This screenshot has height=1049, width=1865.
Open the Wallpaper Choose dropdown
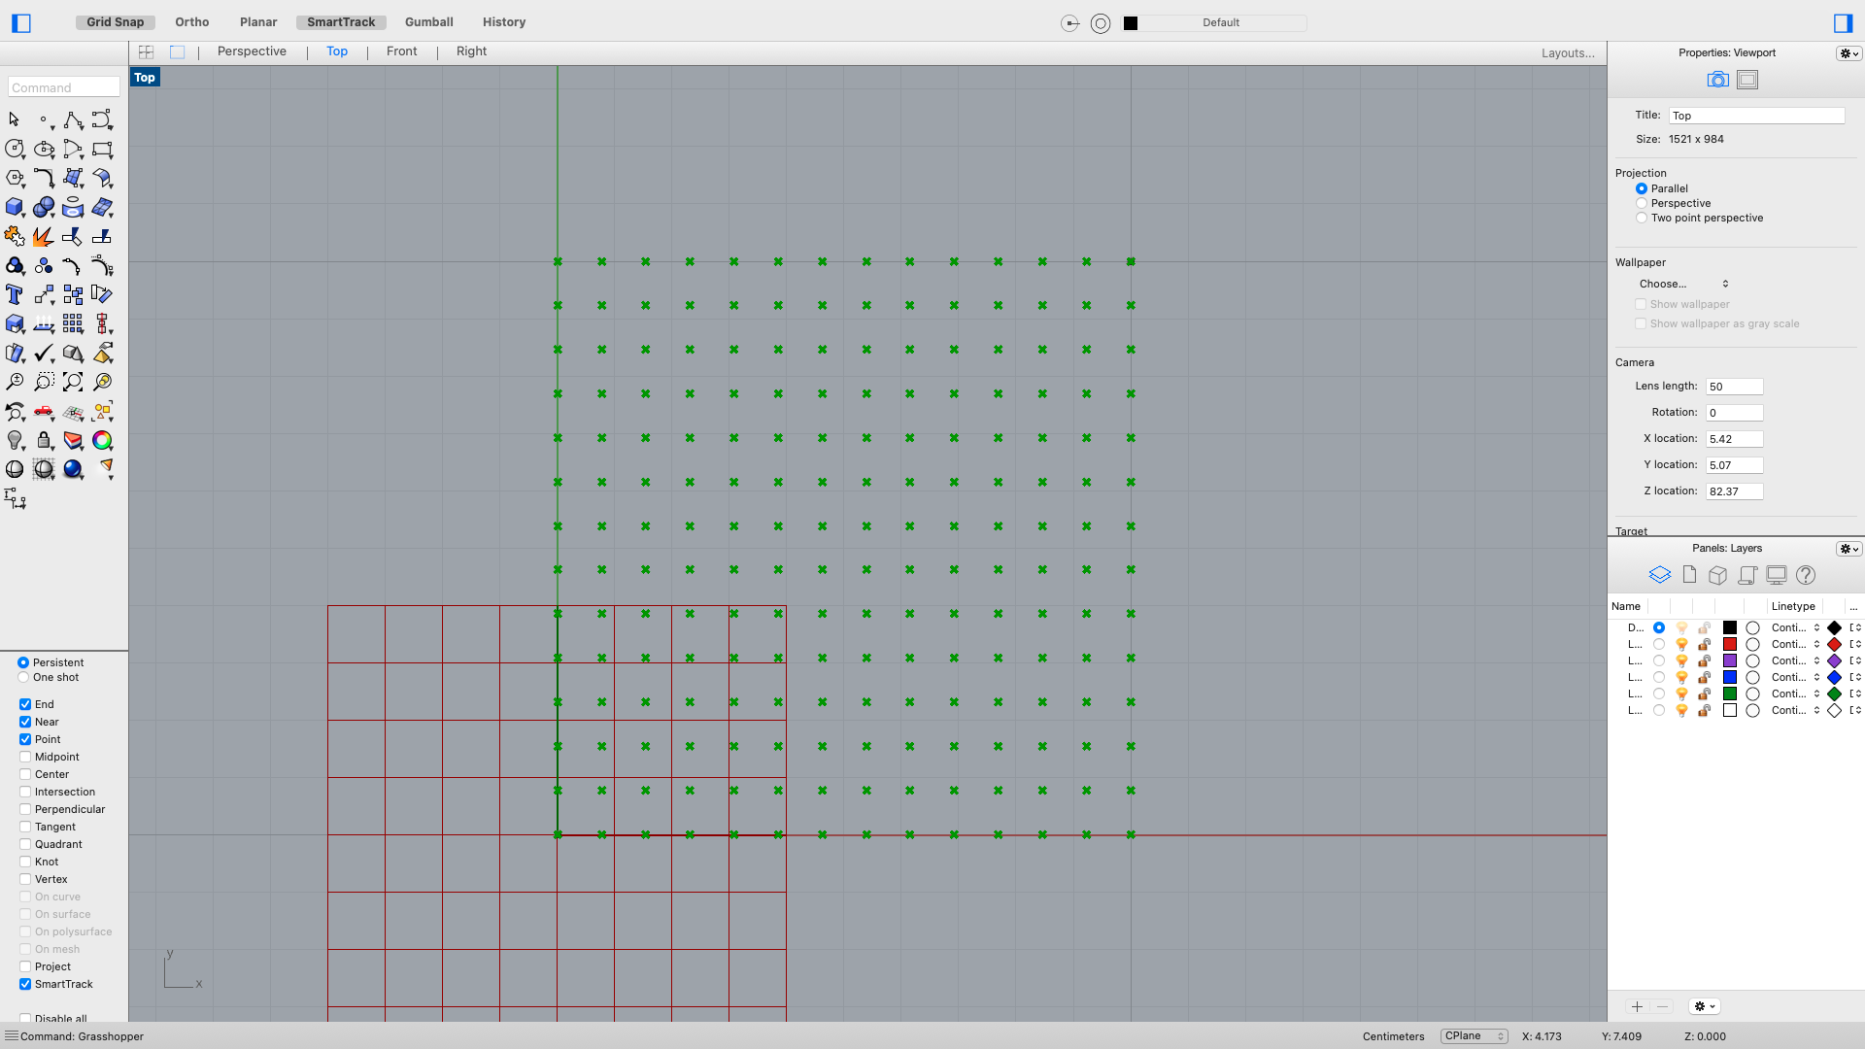point(1683,284)
